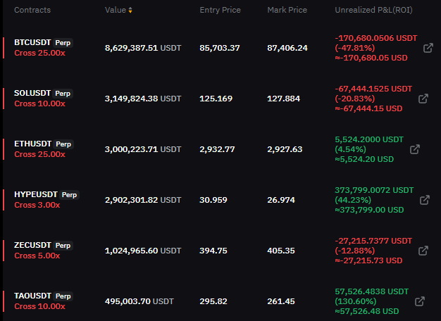Adjust BTCUSDT Cross 25.00x leverage
441x321 pixels.
39,53
